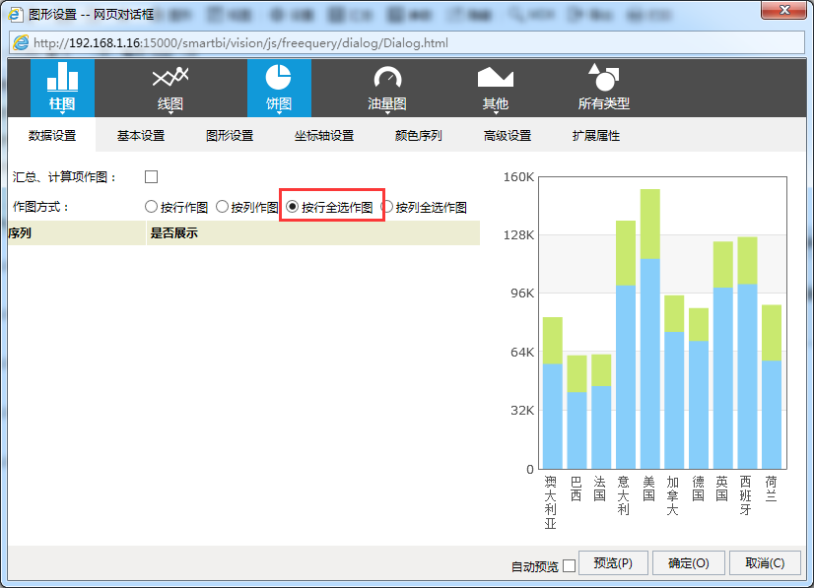Select the 按列全选作图 radio button
Image resolution: width=814 pixels, height=588 pixels.
387,207
